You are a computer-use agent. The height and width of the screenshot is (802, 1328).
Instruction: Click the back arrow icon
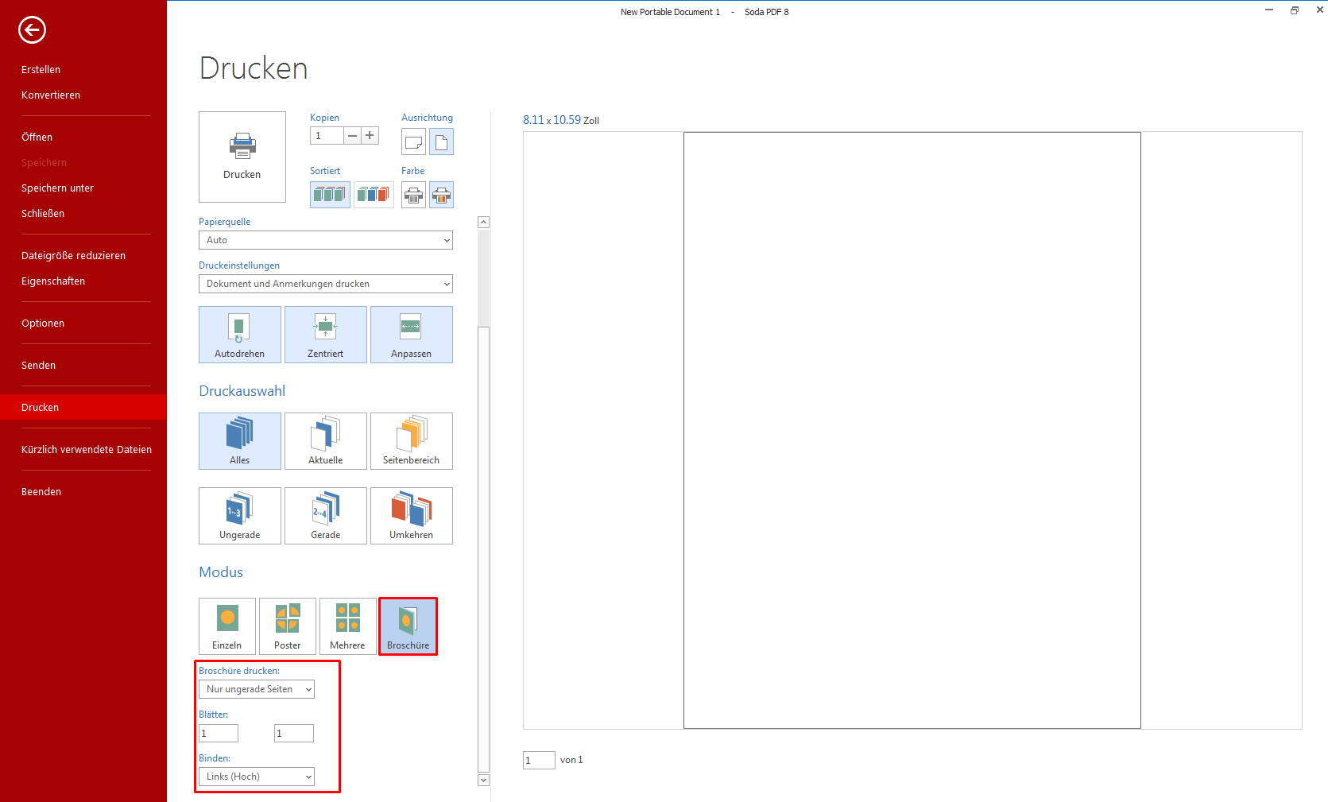point(32,30)
